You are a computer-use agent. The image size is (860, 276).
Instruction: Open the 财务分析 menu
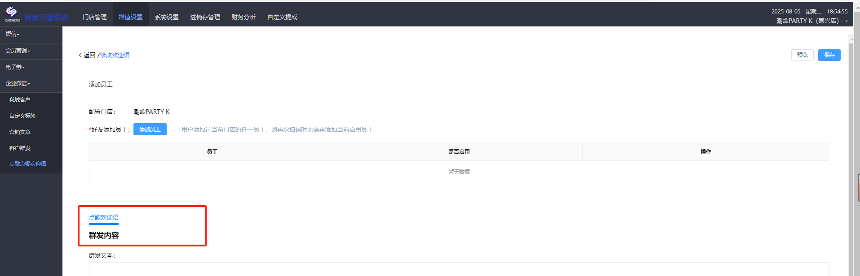244,17
